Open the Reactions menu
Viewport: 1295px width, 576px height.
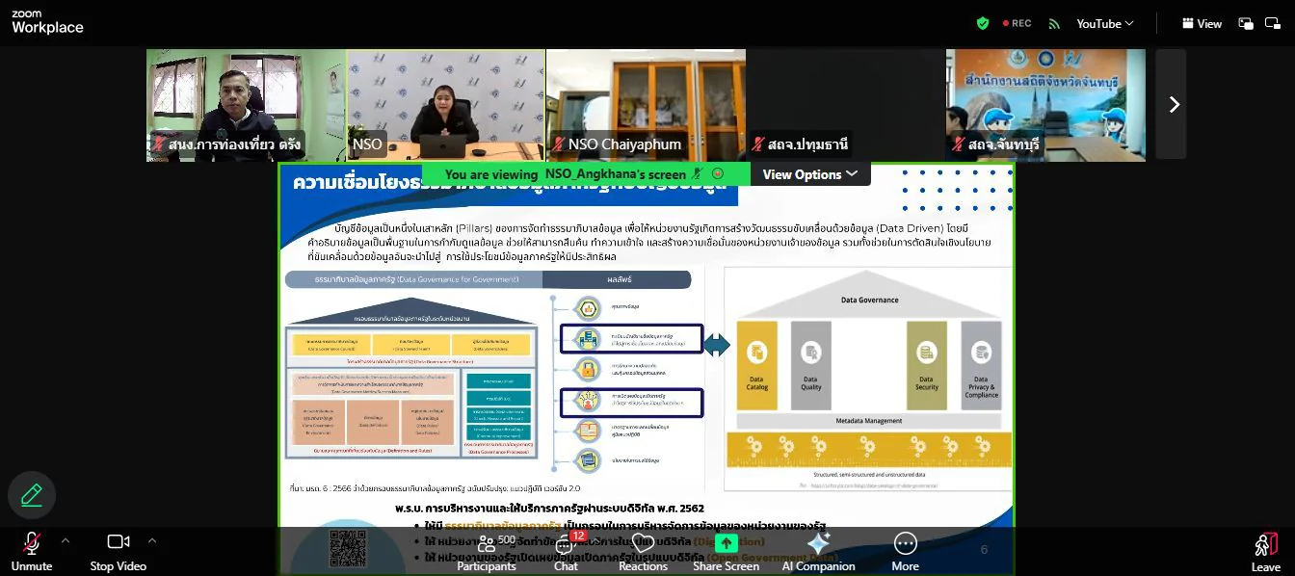tap(643, 552)
